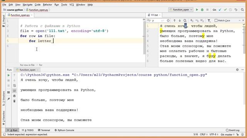Expand search history dropdown in find field

coord(149,20)
